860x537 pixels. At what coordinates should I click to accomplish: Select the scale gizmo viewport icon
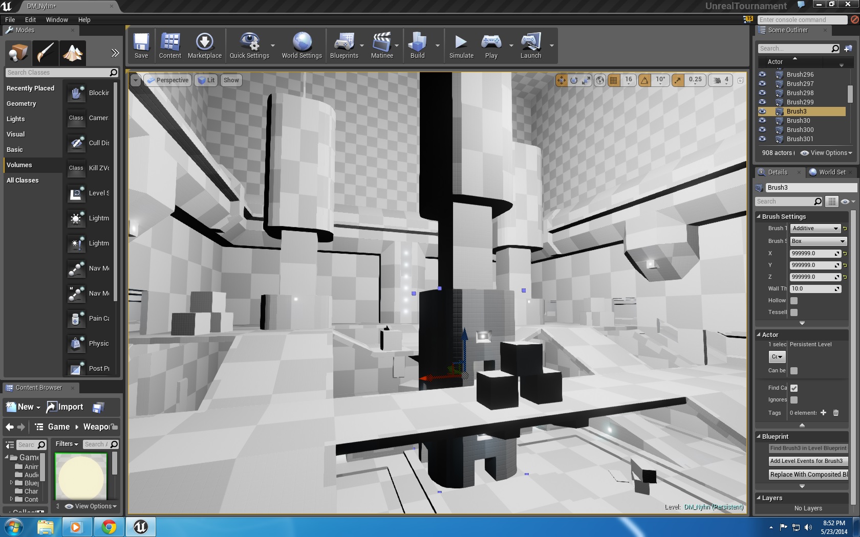tap(586, 80)
